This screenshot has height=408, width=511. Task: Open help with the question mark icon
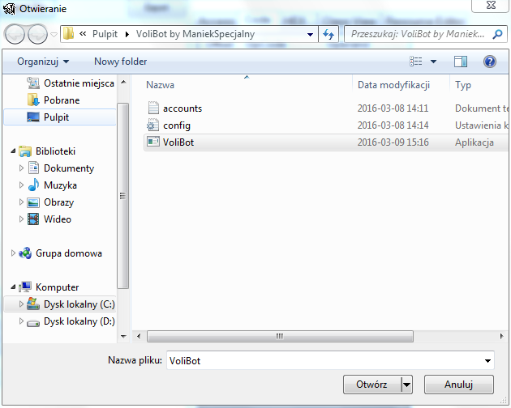point(489,62)
